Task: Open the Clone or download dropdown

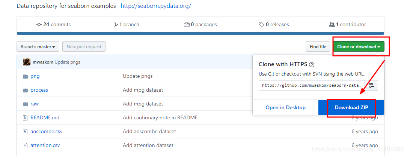Action: [359, 46]
